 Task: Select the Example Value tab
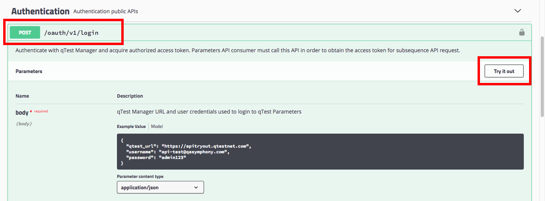[131, 126]
